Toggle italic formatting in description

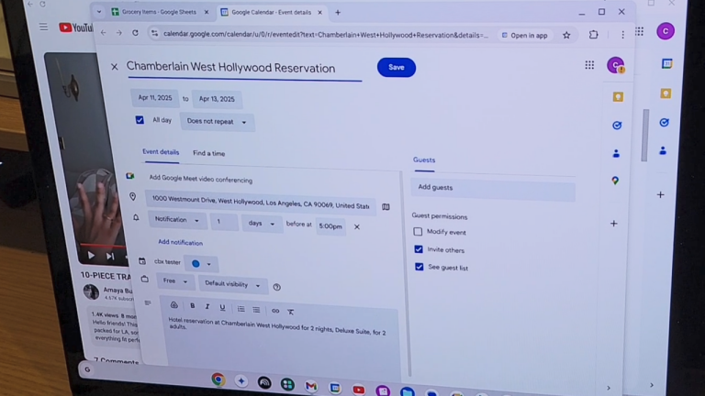pos(207,307)
